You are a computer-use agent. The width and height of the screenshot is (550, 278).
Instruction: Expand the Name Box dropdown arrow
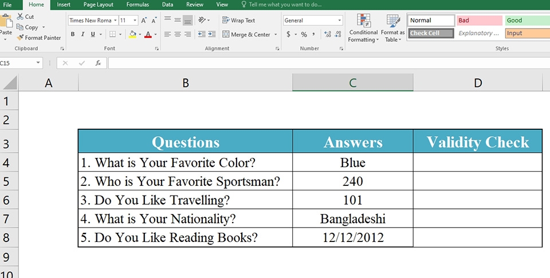38,63
